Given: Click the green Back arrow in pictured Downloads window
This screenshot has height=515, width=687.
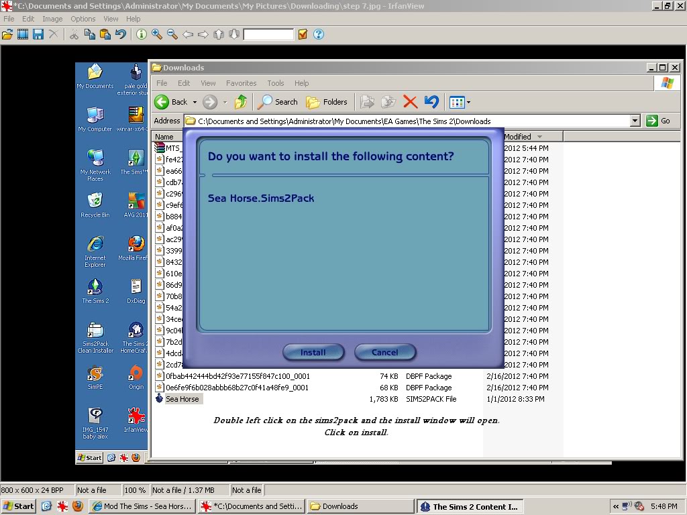Looking at the screenshot, I should [162, 102].
